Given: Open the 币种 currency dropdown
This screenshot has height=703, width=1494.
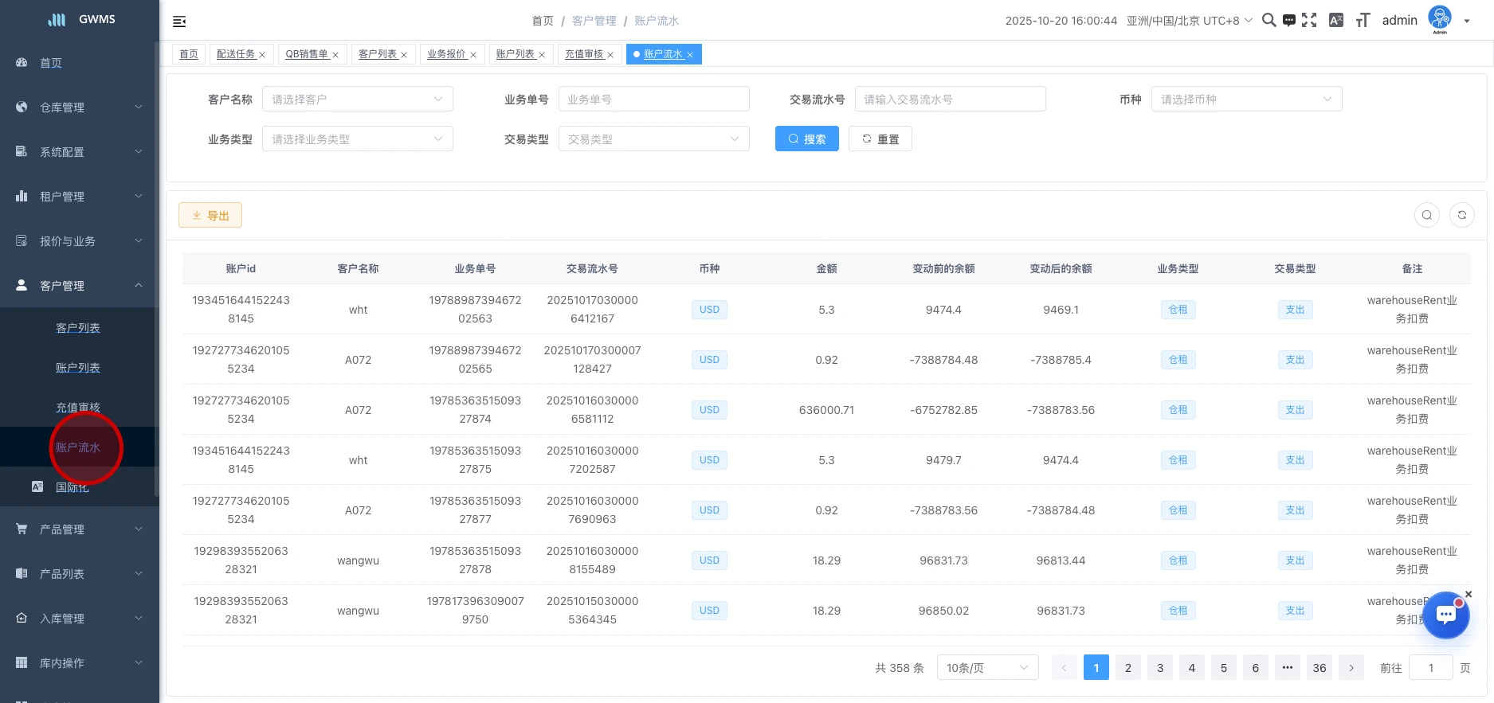Looking at the screenshot, I should click(1245, 100).
